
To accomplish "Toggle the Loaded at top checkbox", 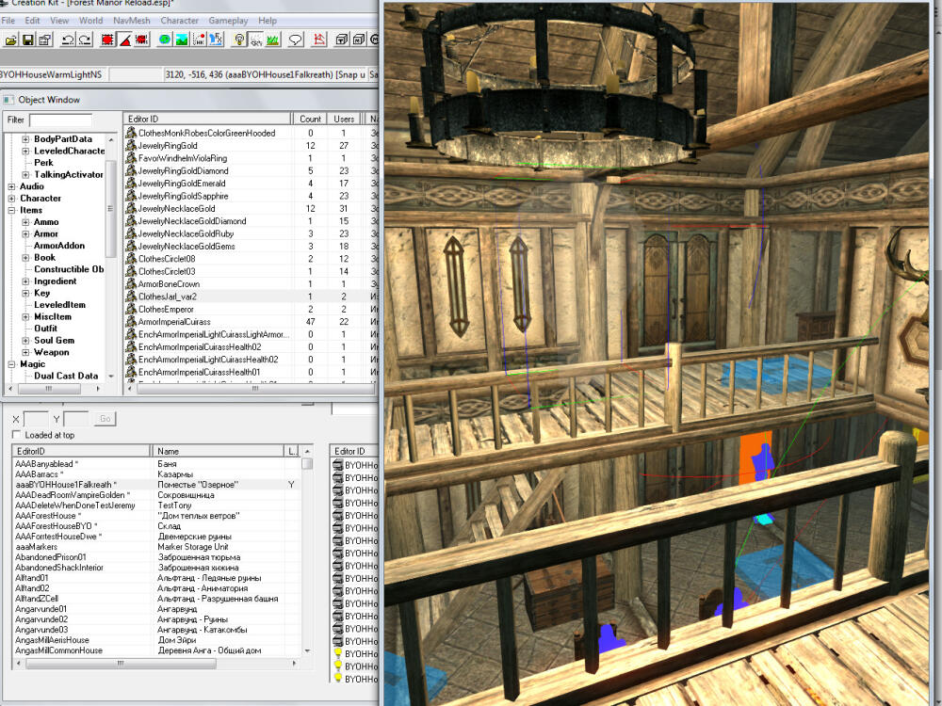I will [16, 435].
